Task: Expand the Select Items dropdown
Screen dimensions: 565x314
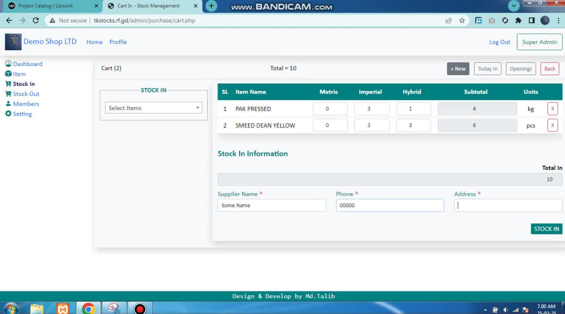Action: (154, 108)
